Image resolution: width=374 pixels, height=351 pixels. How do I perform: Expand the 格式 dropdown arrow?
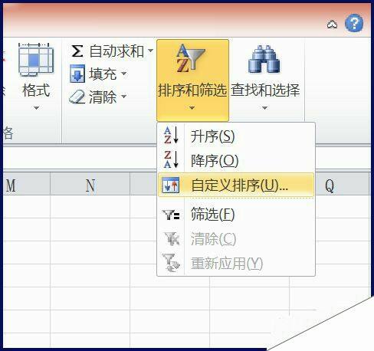[x=36, y=108]
